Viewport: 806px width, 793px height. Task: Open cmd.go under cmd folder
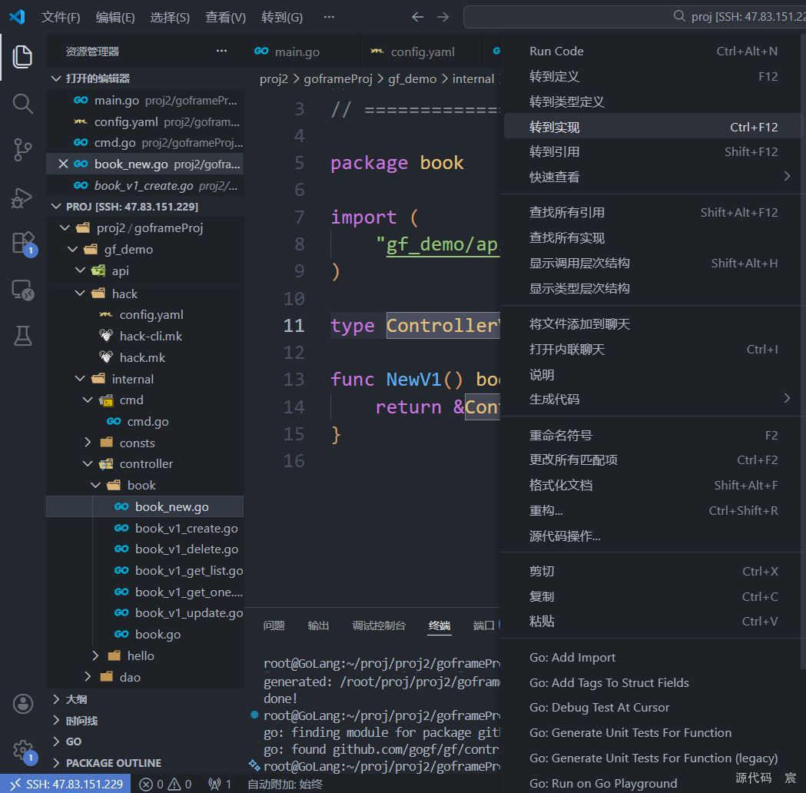point(148,421)
